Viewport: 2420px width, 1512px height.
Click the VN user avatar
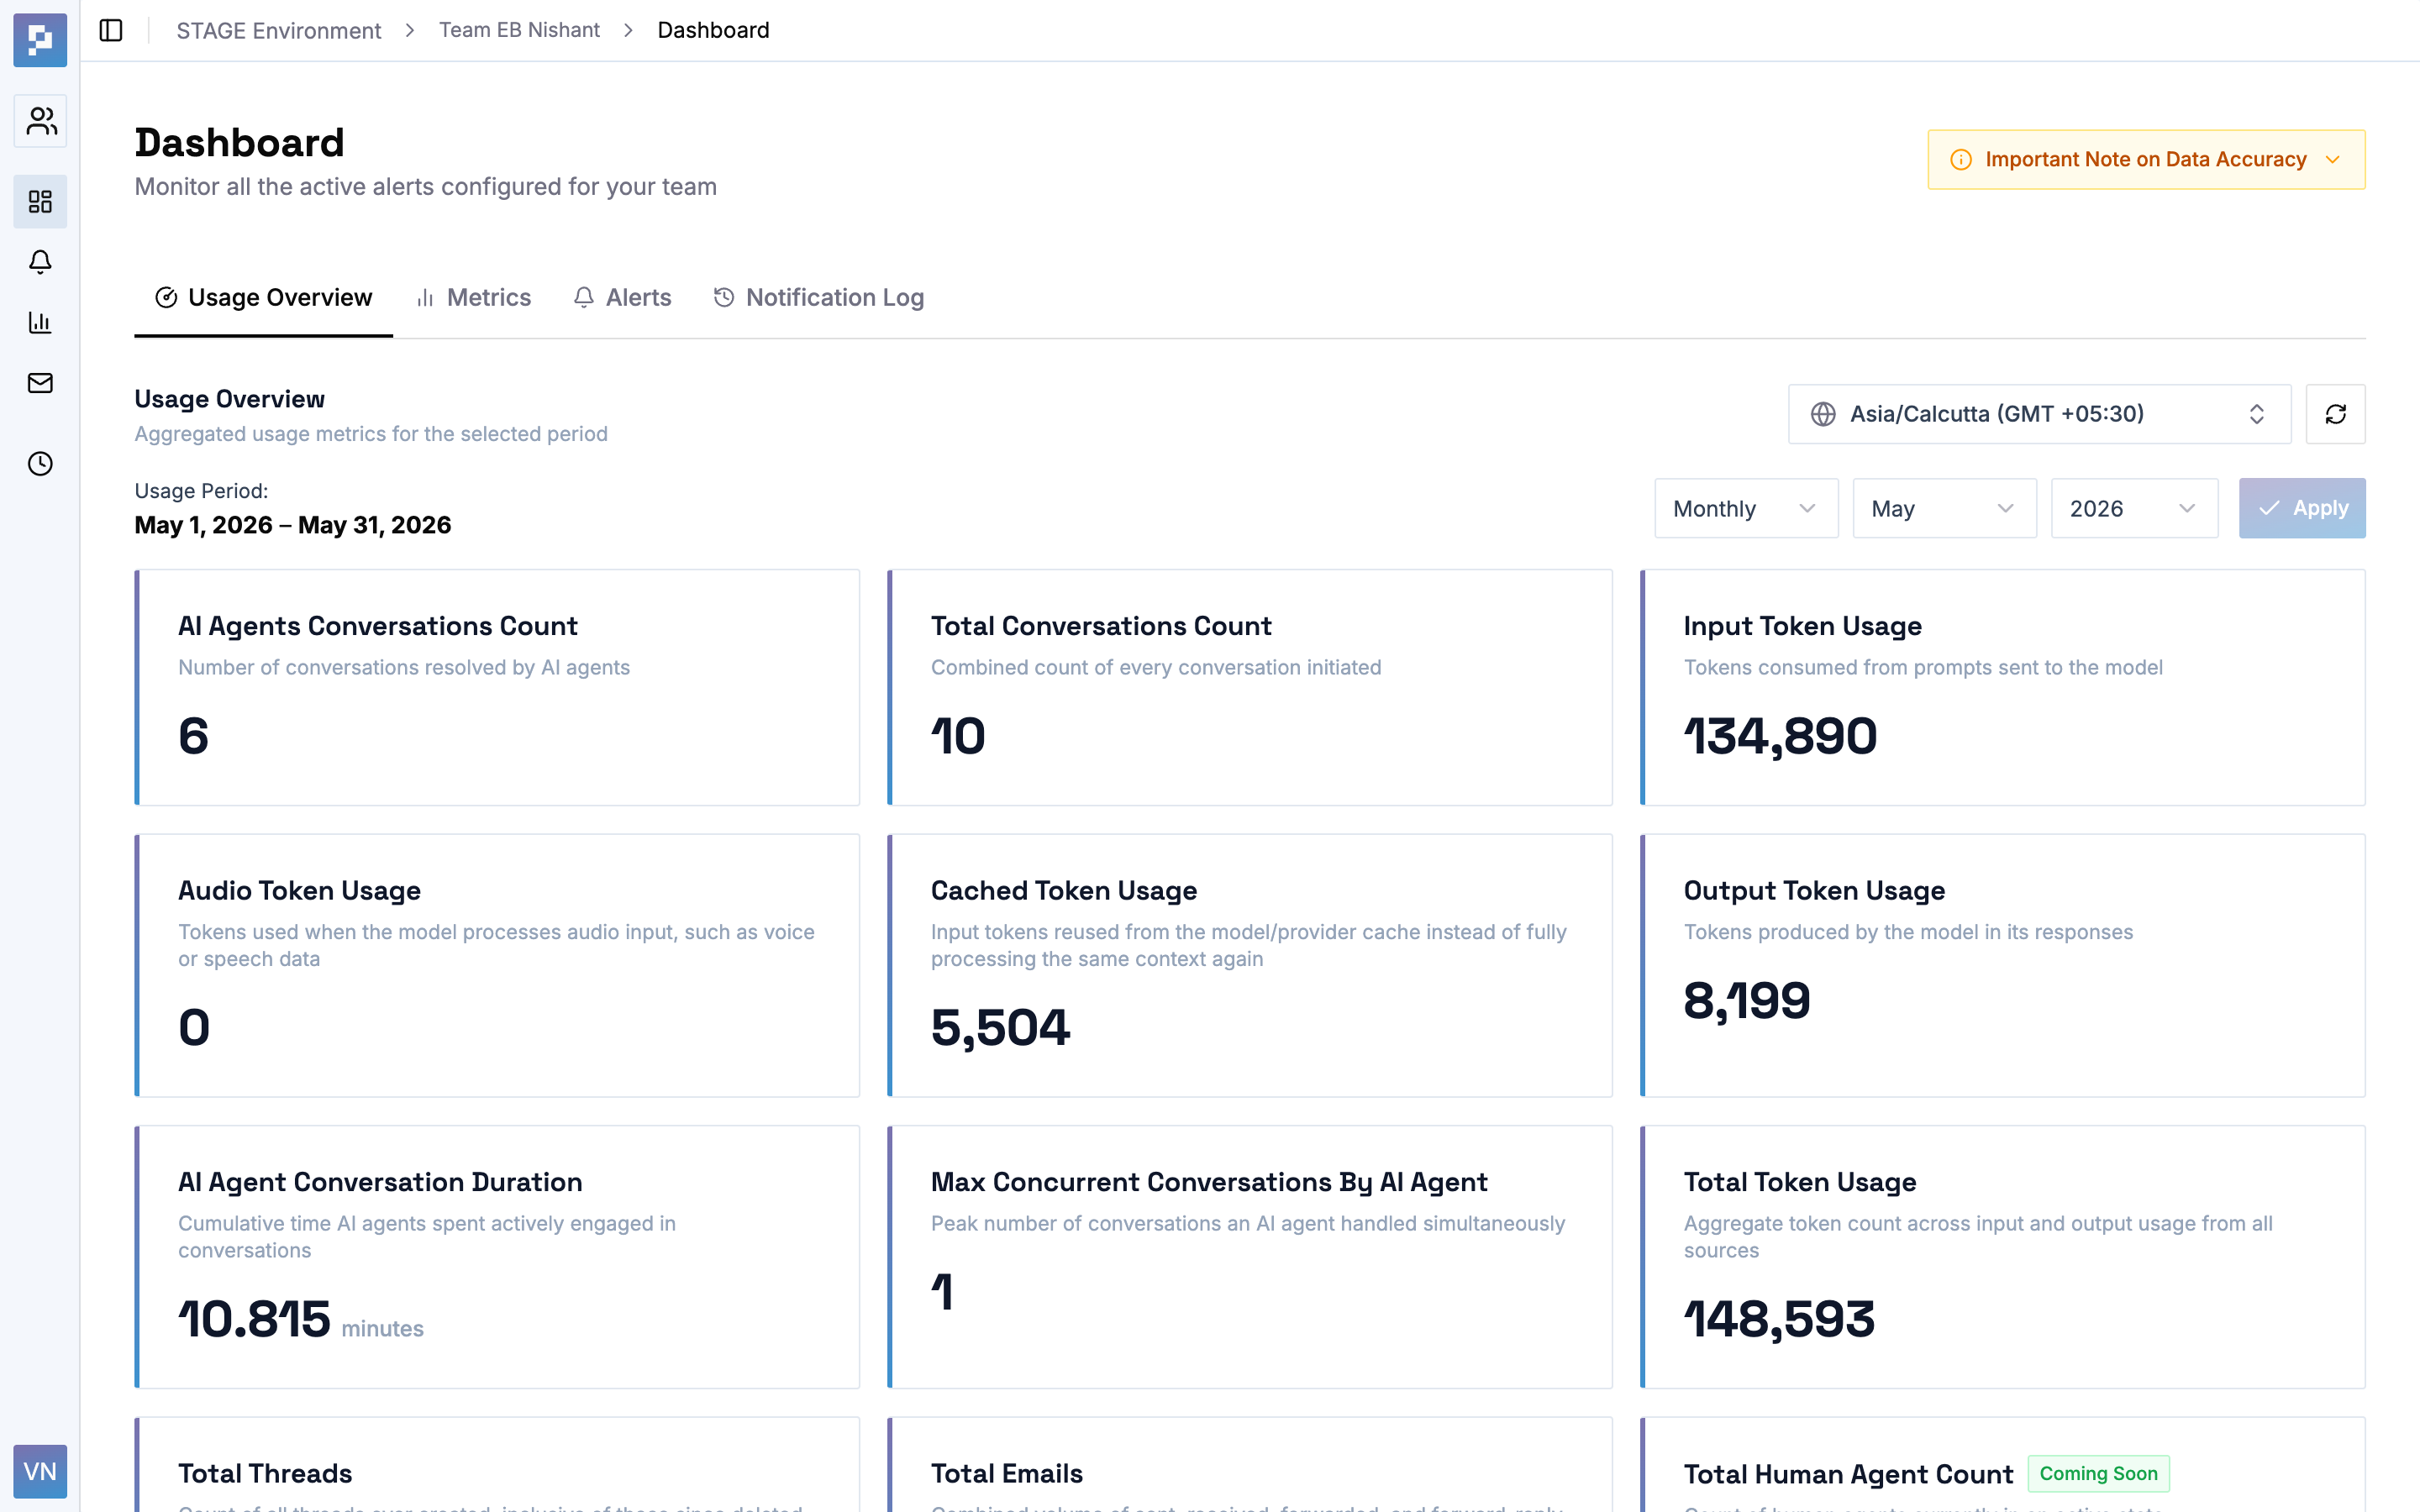(40, 1471)
